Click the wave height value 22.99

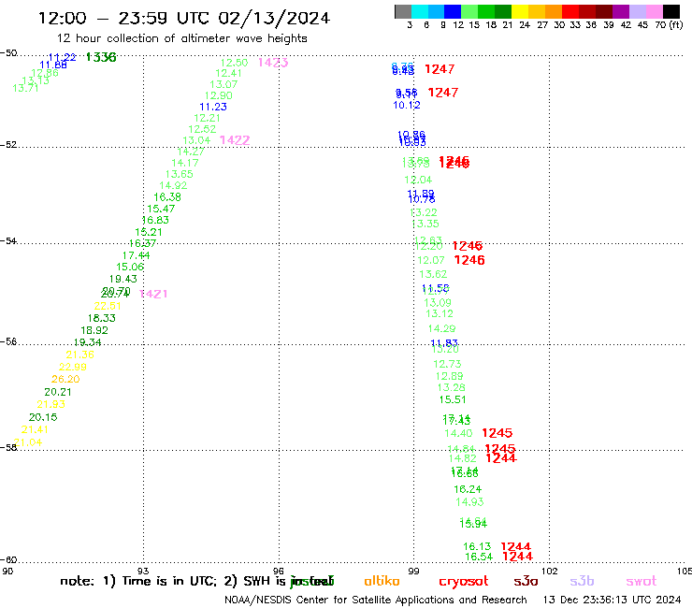click(73, 367)
